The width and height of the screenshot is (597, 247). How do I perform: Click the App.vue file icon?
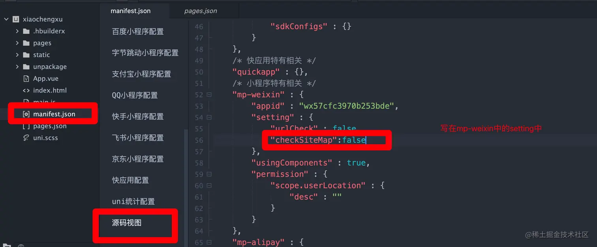click(26, 78)
